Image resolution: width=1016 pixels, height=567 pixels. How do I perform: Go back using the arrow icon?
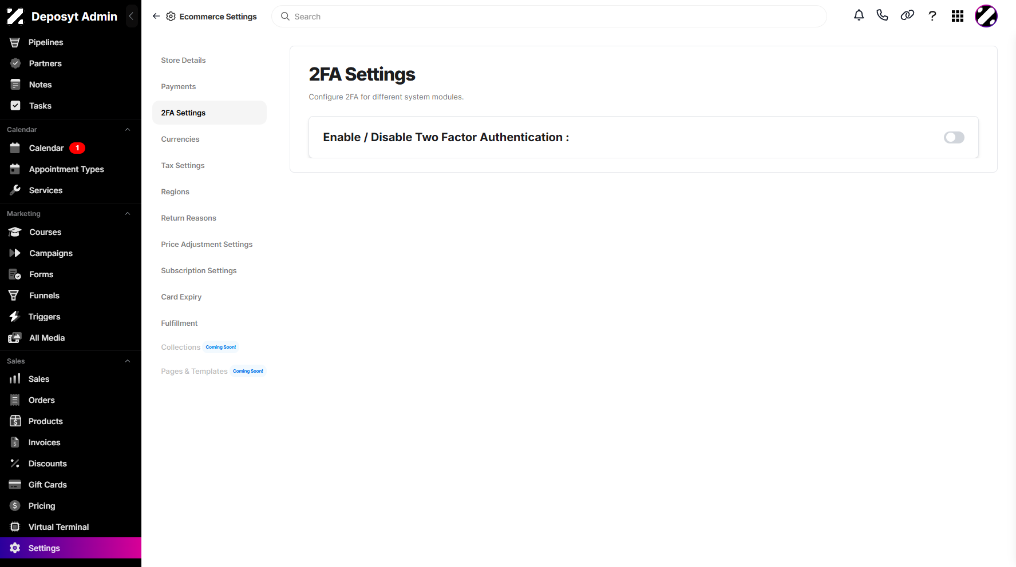point(156,17)
